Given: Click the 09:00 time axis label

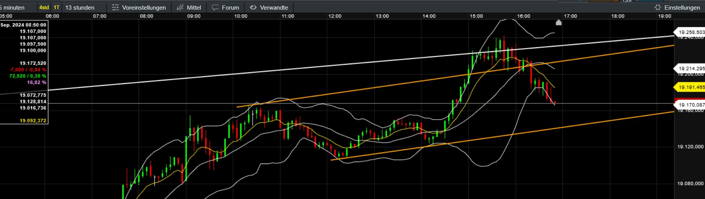Looking at the screenshot, I should coord(194,16).
